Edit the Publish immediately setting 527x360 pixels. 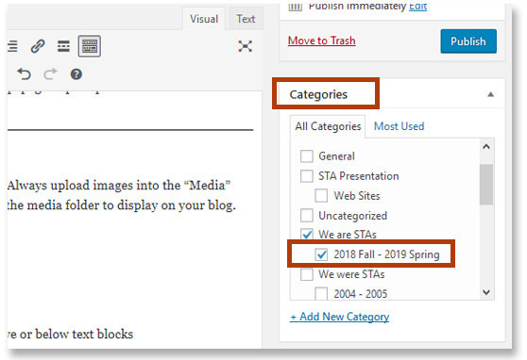417,7
